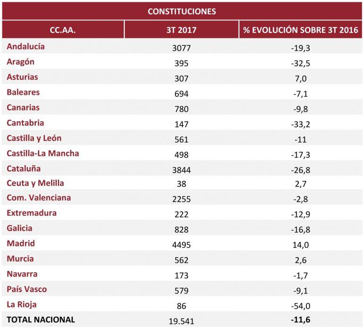This screenshot has width=363, height=328.
Task: Click the Castilla-La Mancha row label
Action: 43,153
